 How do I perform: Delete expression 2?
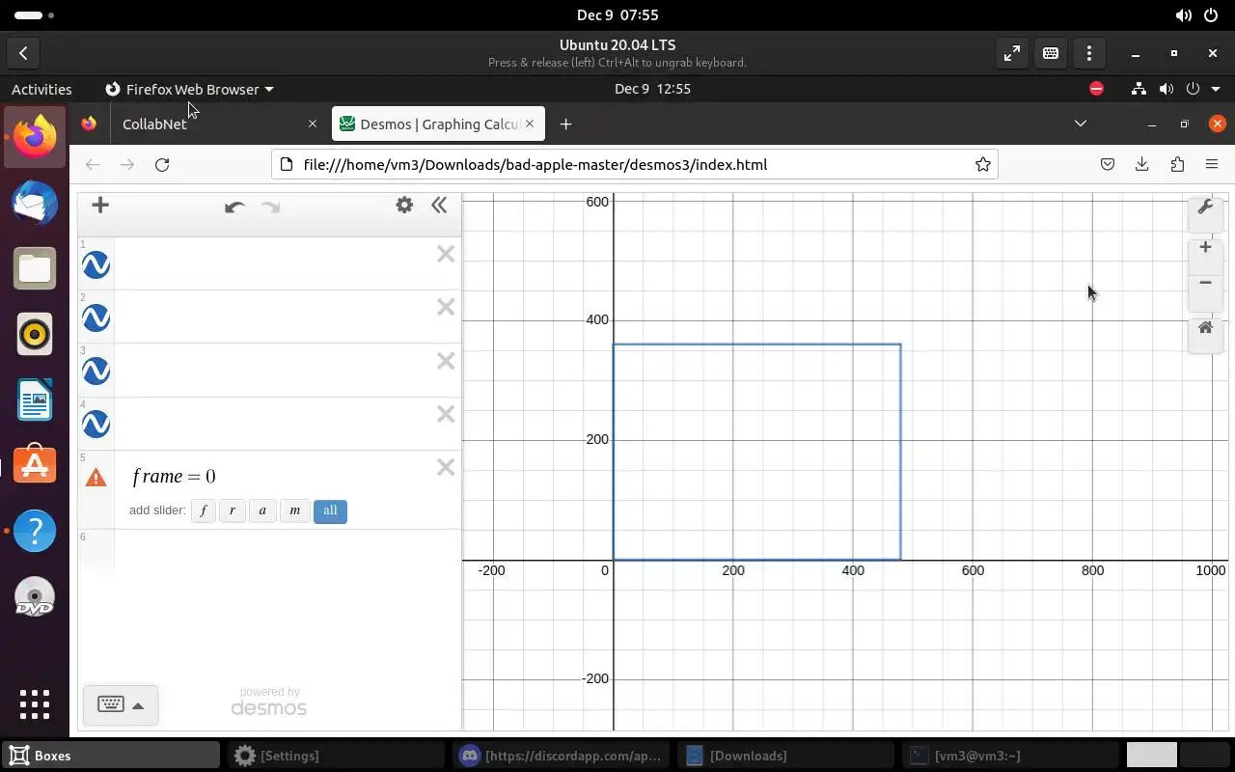[x=445, y=307]
